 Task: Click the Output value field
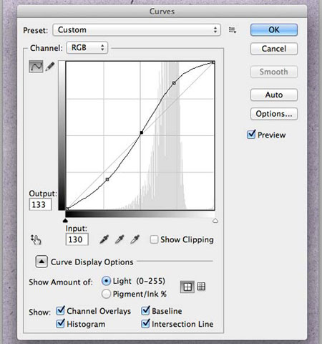pyautogui.click(x=40, y=205)
